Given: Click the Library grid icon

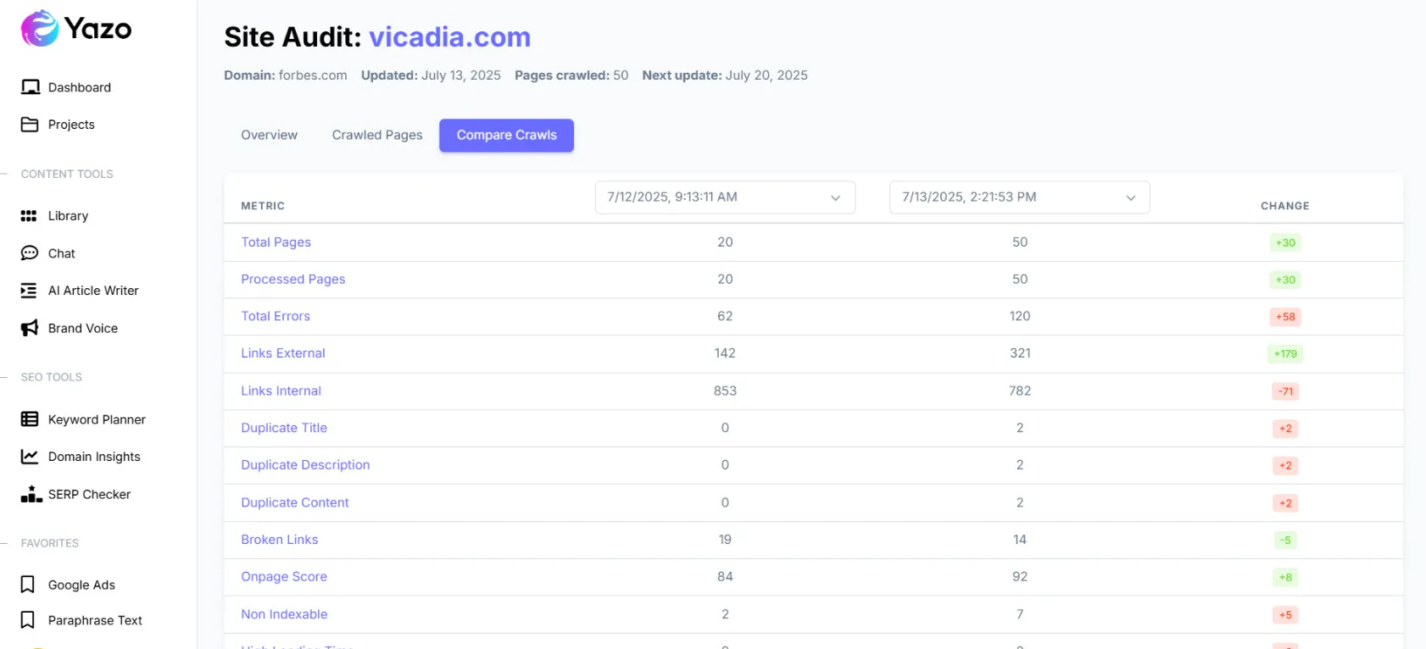Looking at the screenshot, I should click(x=29, y=216).
